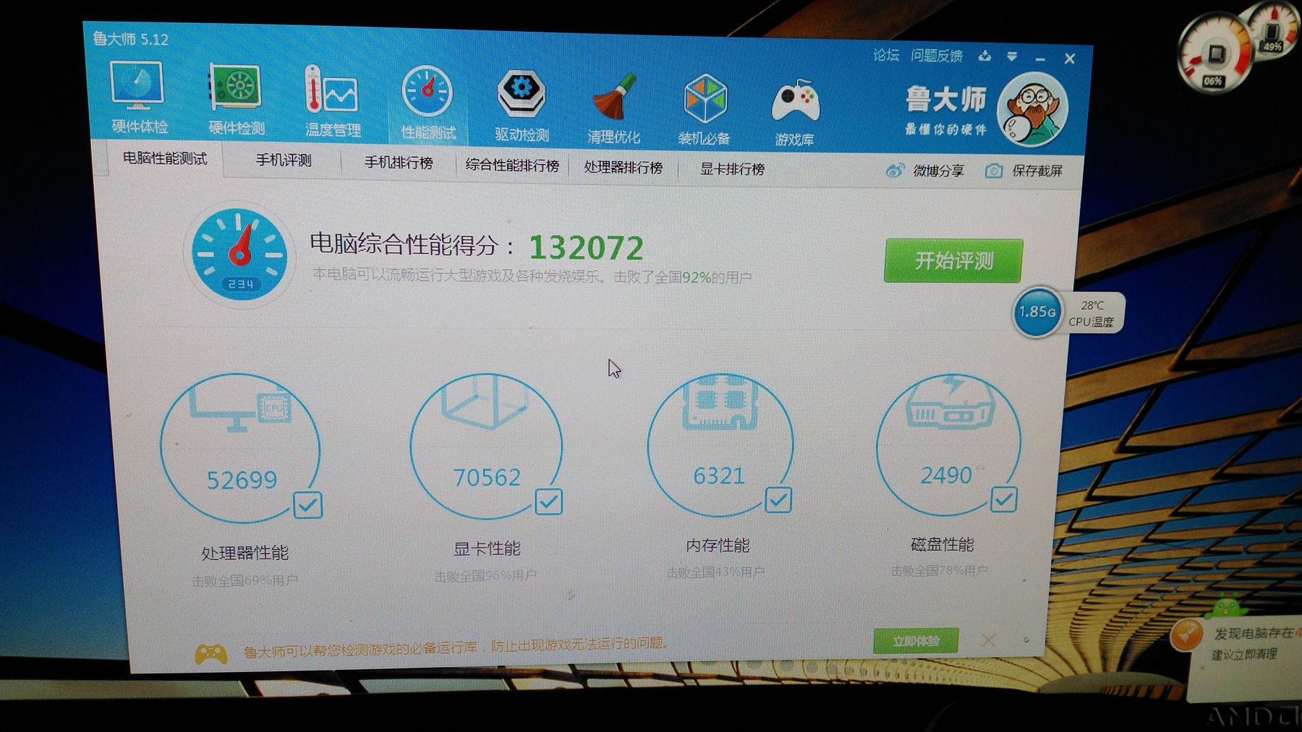Toggle the 处理器性能 test checkbox

pyautogui.click(x=307, y=504)
